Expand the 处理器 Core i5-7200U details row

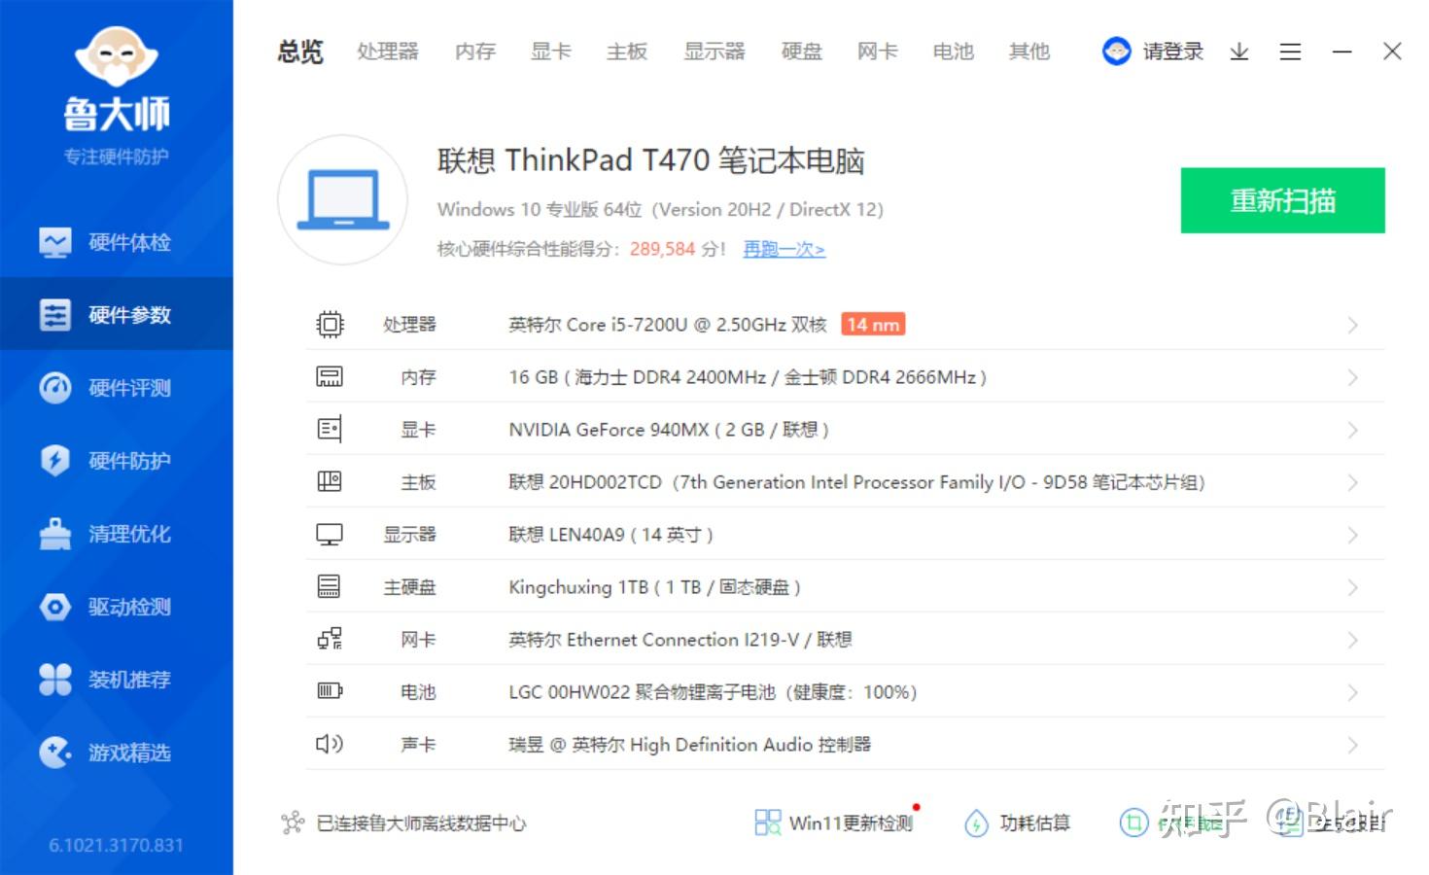(1353, 324)
